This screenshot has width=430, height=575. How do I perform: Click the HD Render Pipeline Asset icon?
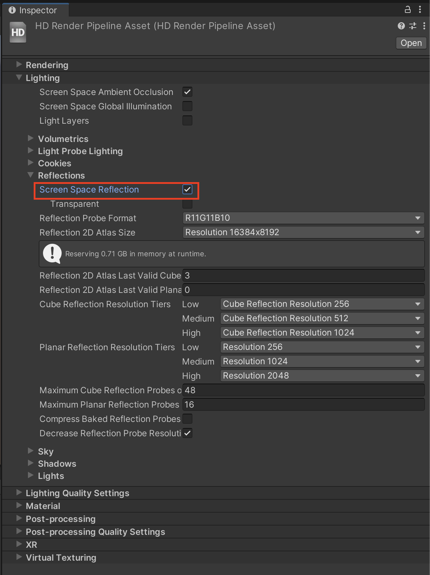click(18, 33)
